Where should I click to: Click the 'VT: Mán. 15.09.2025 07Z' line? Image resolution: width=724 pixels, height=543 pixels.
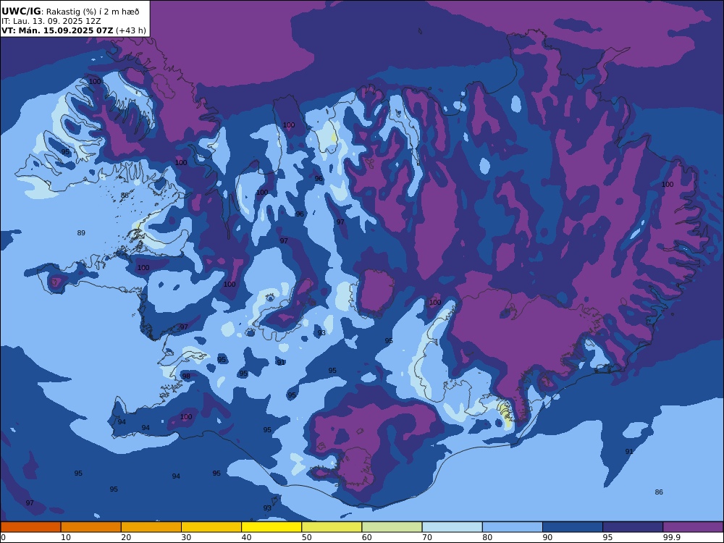tap(57, 30)
